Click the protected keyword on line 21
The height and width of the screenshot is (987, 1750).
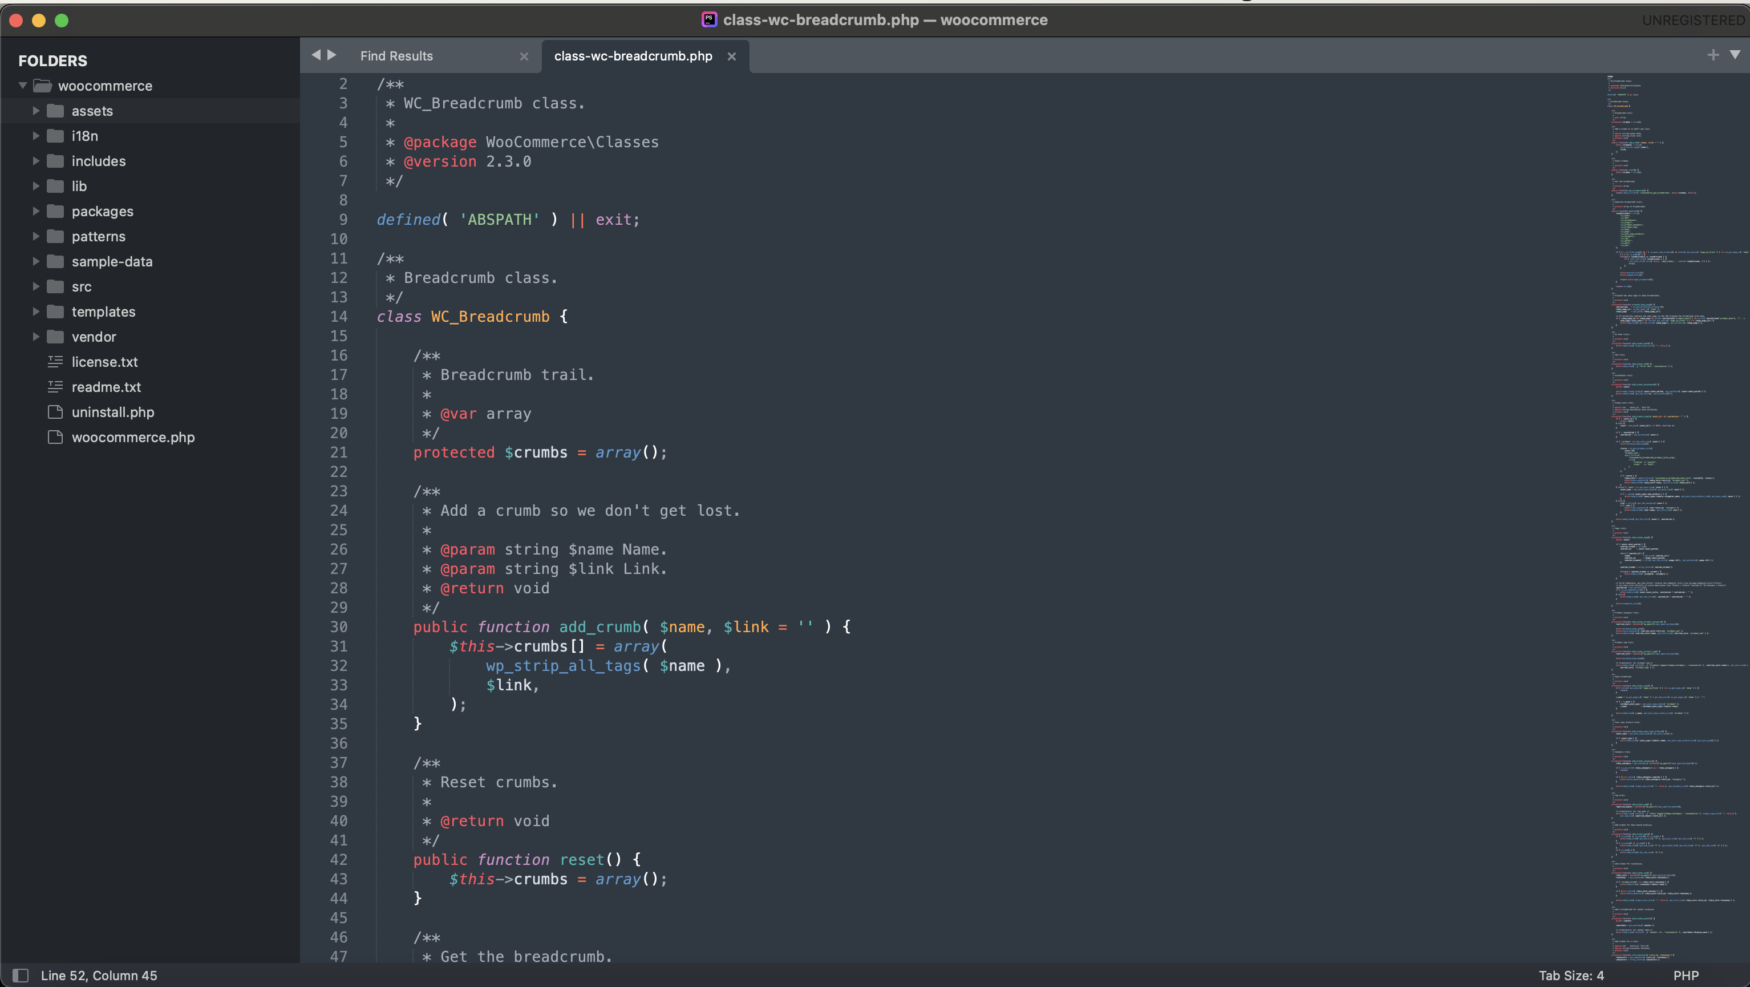(454, 452)
